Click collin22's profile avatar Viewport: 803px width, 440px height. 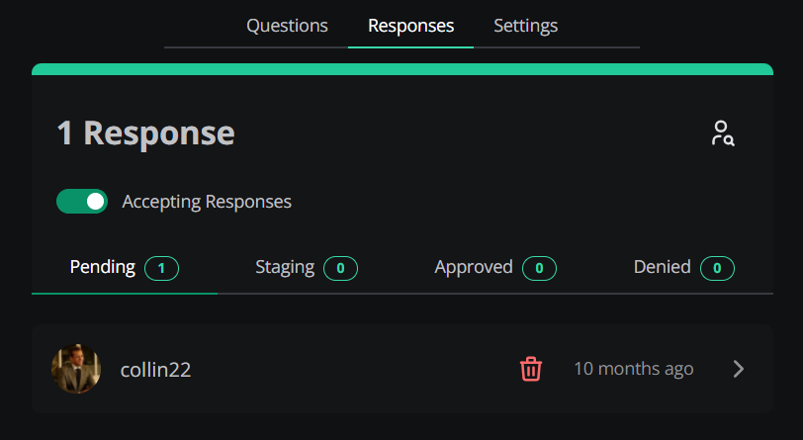click(x=76, y=369)
